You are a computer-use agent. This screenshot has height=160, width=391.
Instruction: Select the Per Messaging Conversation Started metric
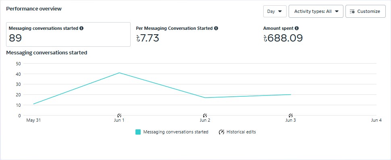pos(177,35)
